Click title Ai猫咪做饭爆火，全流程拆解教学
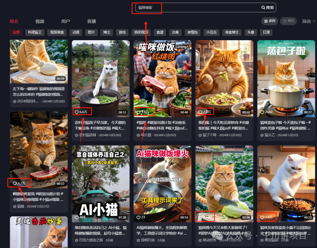The height and width of the screenshot is (248, 317). click(x=162, y=230)
